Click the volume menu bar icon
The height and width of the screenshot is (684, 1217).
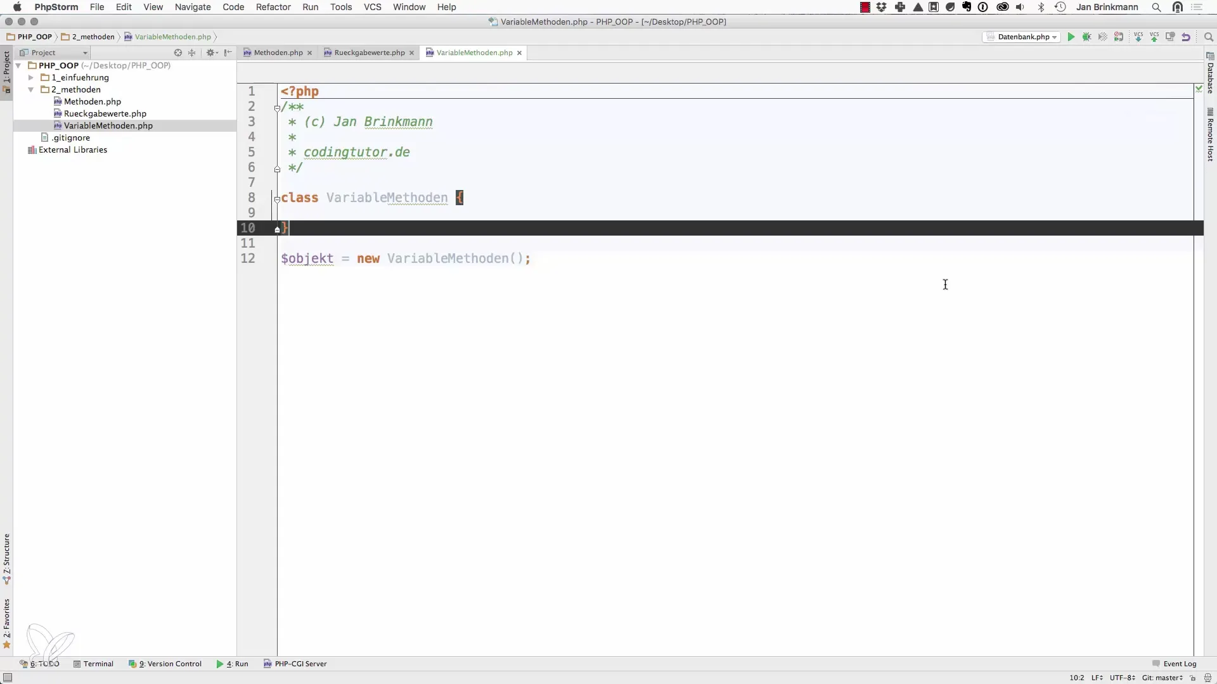(x=1020, y=7)
